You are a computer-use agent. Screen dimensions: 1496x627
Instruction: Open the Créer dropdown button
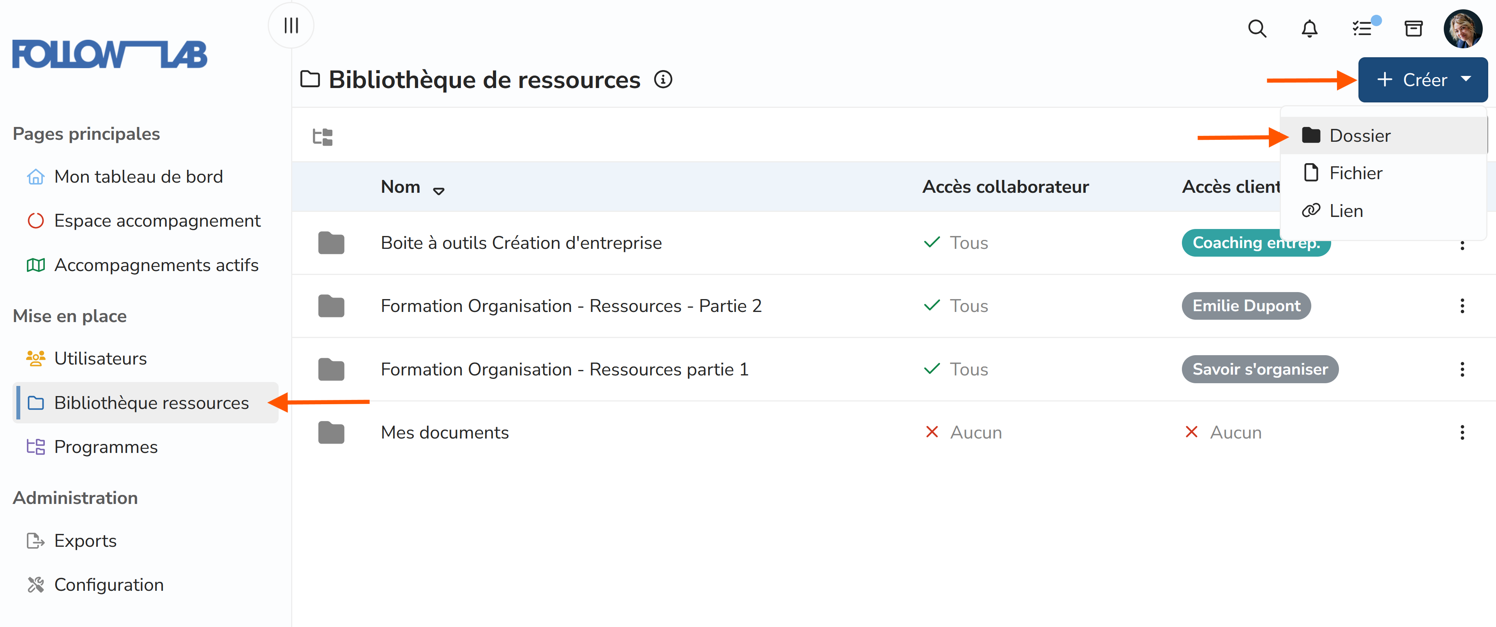pos(1422,79)
